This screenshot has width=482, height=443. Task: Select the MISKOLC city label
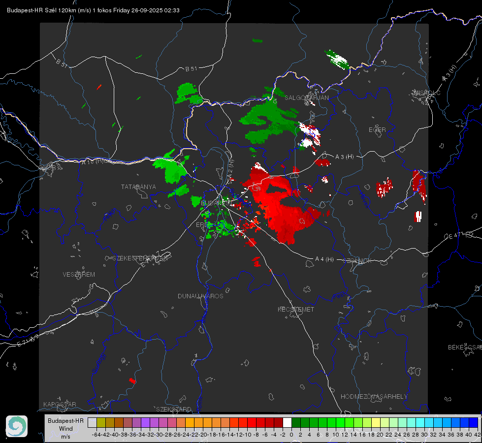427,93
